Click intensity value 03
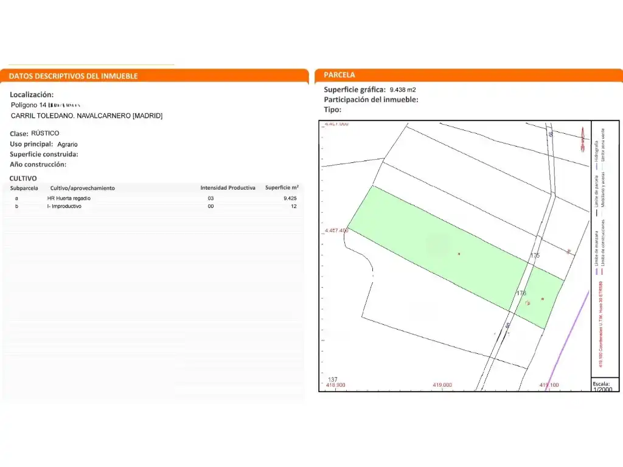 [x=211, y=198]
